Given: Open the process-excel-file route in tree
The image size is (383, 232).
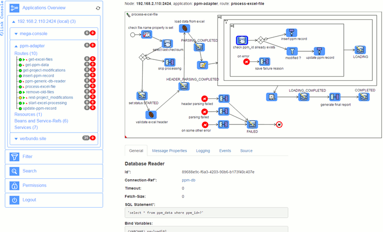Looking at the screenshot, I should tap(40, 87).
